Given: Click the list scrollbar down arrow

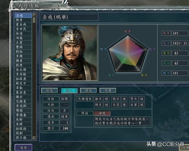Looking at the screenshot, I should tap(34, 138).
